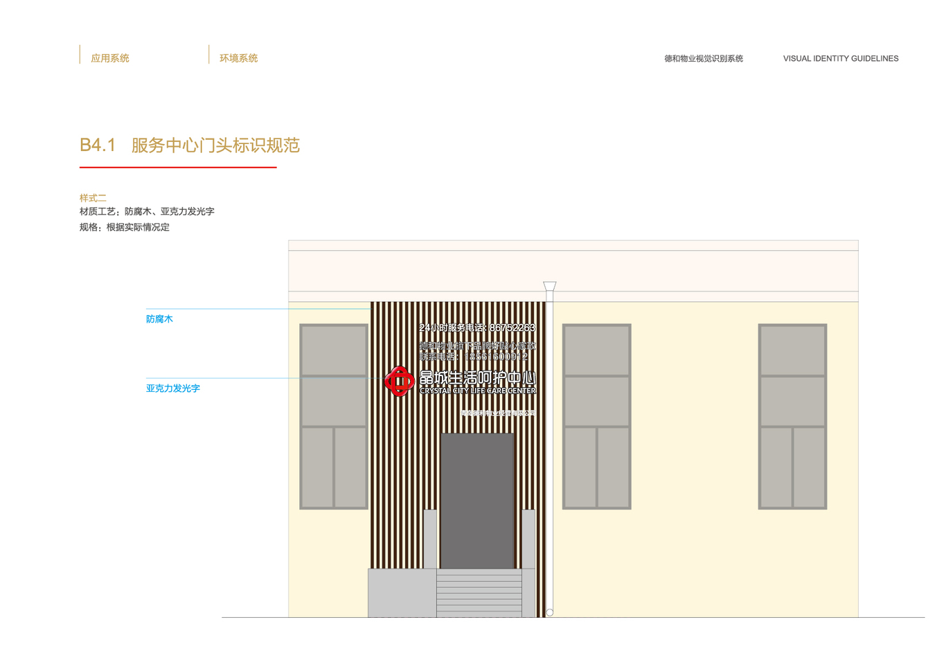
Task: Click the rightmost window of the building
Action: click(x=793, y=416)
